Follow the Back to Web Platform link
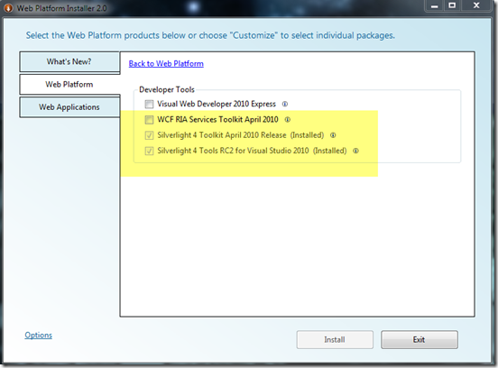Screen dimensions: 498x368 click(166, 63)
